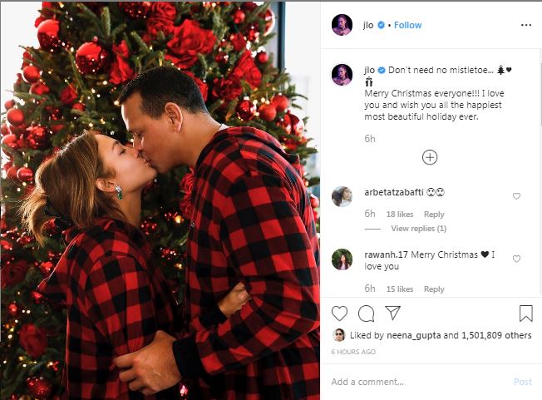Share the post with the paper plane icon
542x400 pixels.
click(392, 314)
